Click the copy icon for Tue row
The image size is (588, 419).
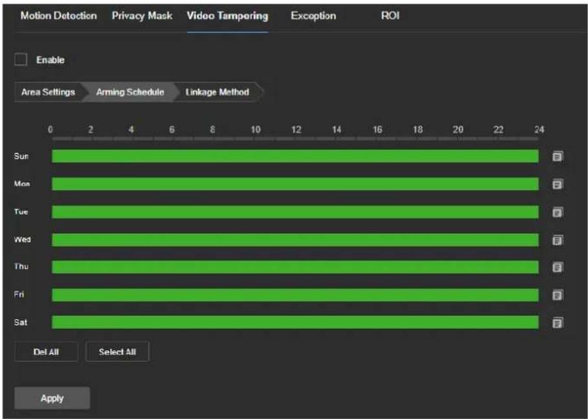[558, 212]
